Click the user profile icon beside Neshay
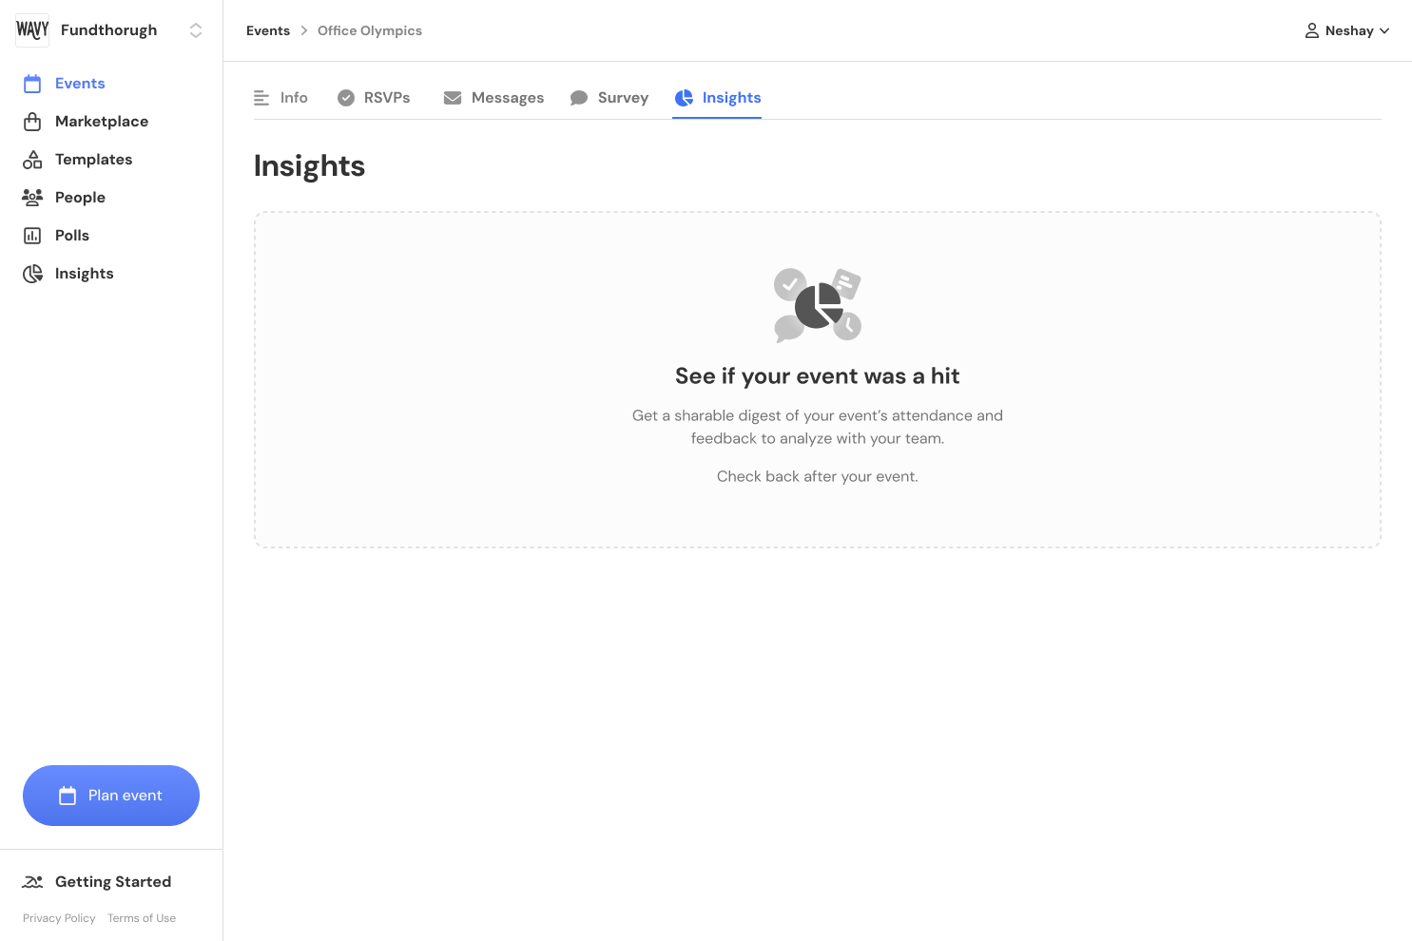This screenshot has width=1412, height=941. coord(1312,30)
